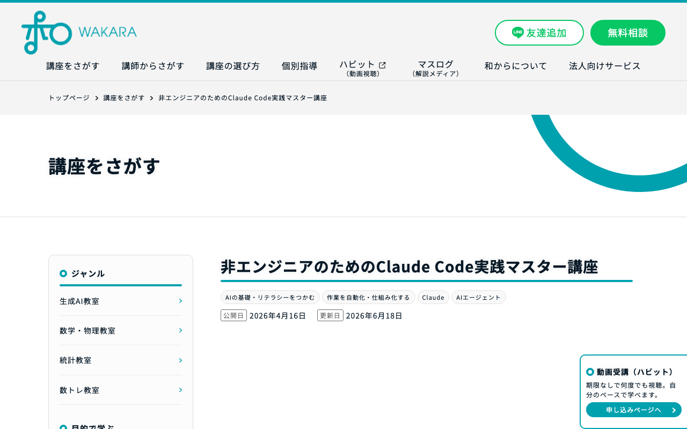This screenshot has height=429, width=687.
Task: Click chevron next to 統計教室
Action: (x=180, y=360)
